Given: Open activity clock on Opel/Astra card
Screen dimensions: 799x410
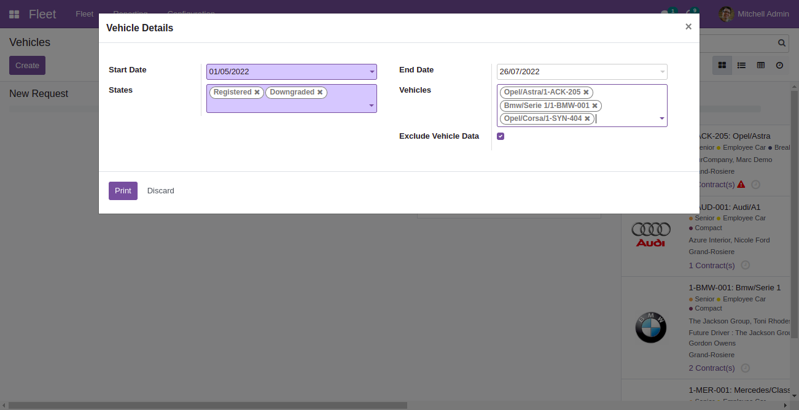Looking at the screenshot, I should [755, 184].
